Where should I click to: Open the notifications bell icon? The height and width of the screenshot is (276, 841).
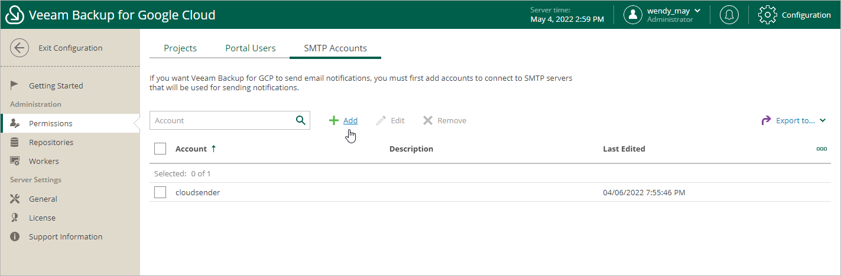(x=729, y=15)
